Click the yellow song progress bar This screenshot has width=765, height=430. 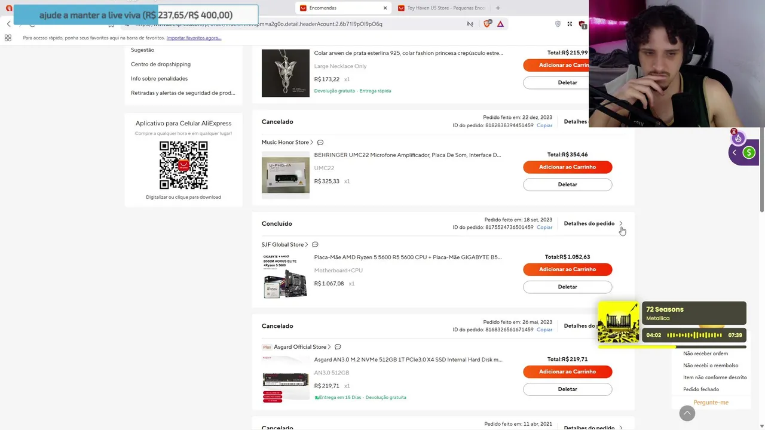click(x=672, y=346)
